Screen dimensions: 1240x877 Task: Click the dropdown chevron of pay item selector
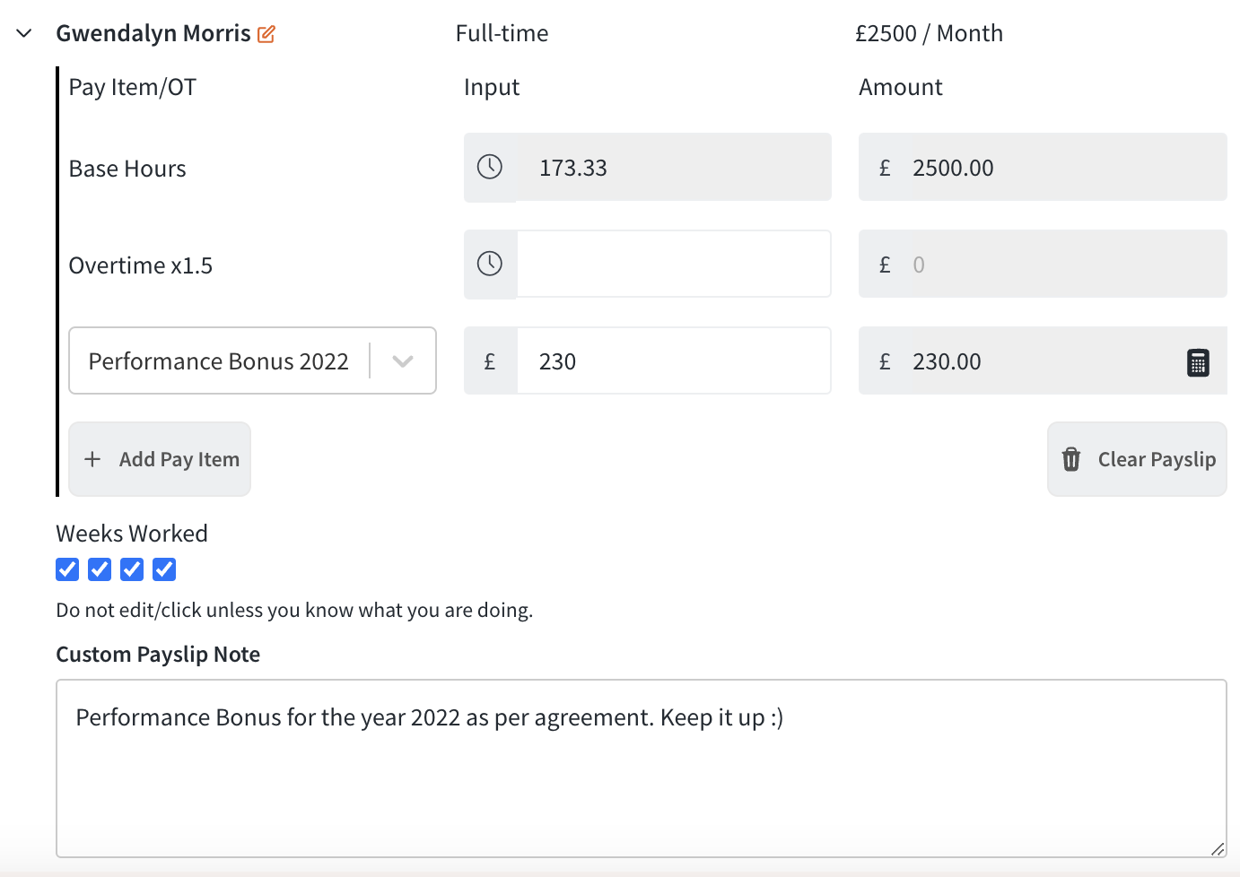403,361
